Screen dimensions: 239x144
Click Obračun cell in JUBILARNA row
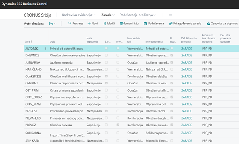(133, 62)
